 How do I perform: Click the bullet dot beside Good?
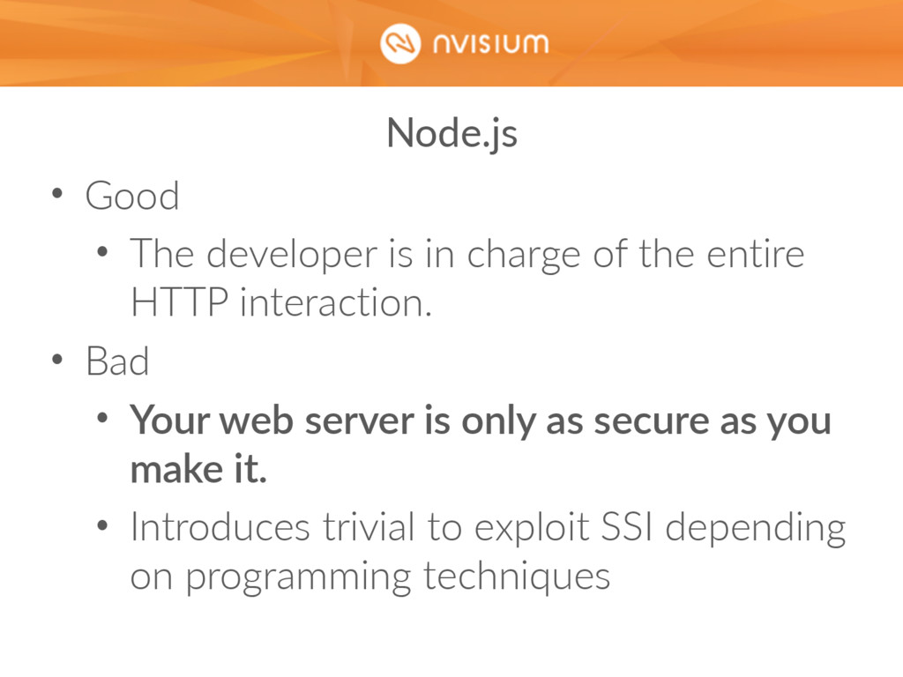coord(56,193)
